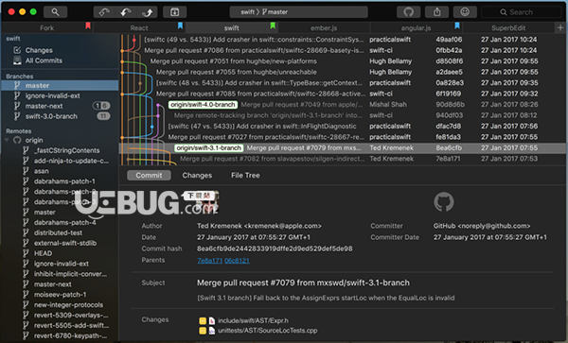The image size is (568, 343).
Task: Click branch icon next to revert-6780-keypath
Action: pyautogui.click(x=26, y=335)
